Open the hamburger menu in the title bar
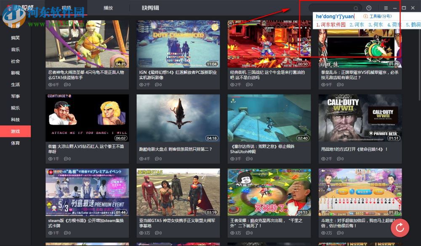 click(x=386, y=8)
